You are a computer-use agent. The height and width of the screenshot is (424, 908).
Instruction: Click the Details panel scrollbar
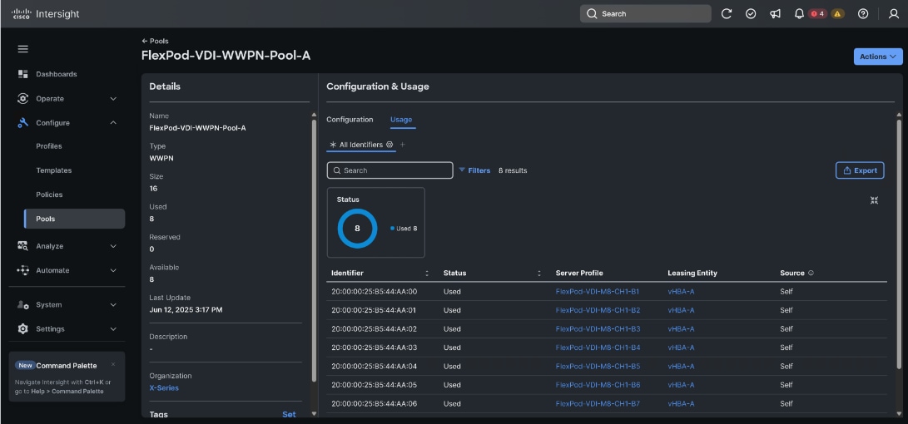tap(314, 250)
